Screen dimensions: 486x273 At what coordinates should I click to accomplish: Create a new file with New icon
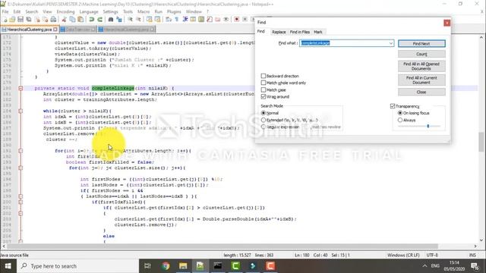coord(5,20)
